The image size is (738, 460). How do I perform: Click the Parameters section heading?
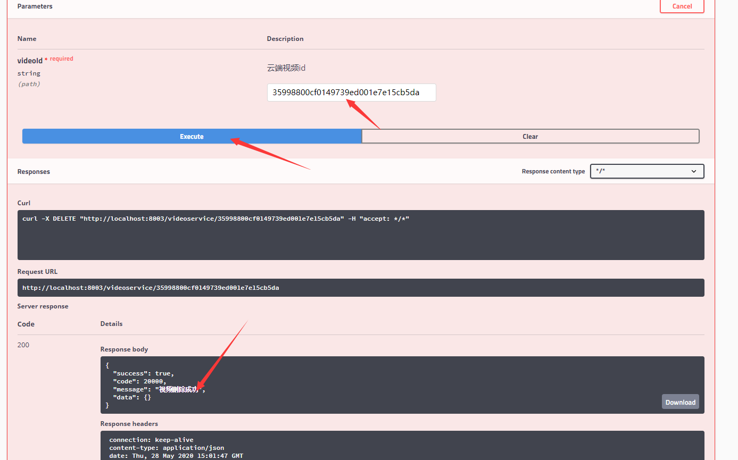point(35,6)
